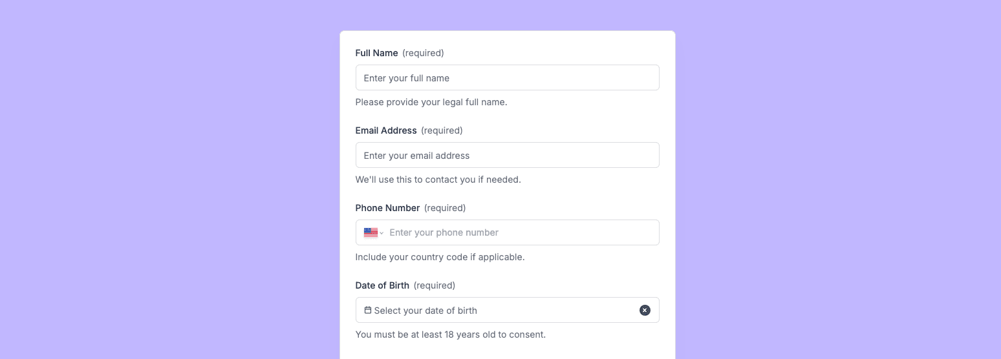Clear the date of birth with X icon

tap(645, 310)
